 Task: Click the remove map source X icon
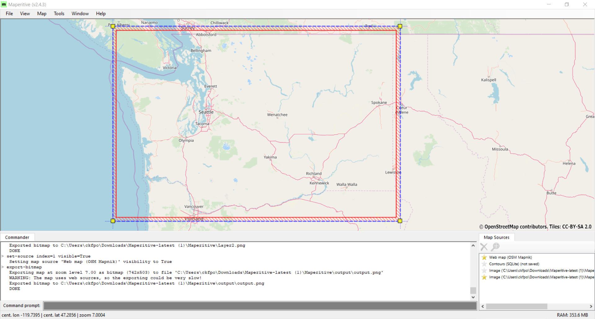[484, 247]
